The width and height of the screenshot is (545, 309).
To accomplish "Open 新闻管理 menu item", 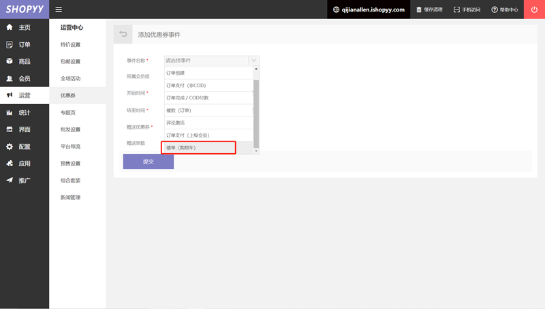I will pyautogui.click(x=70, y=197).
